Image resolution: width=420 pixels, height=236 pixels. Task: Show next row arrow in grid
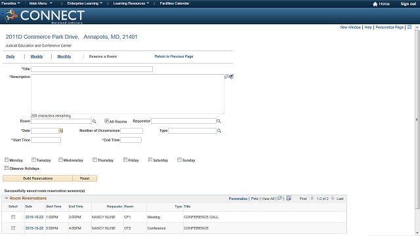[x=333, y=198]
